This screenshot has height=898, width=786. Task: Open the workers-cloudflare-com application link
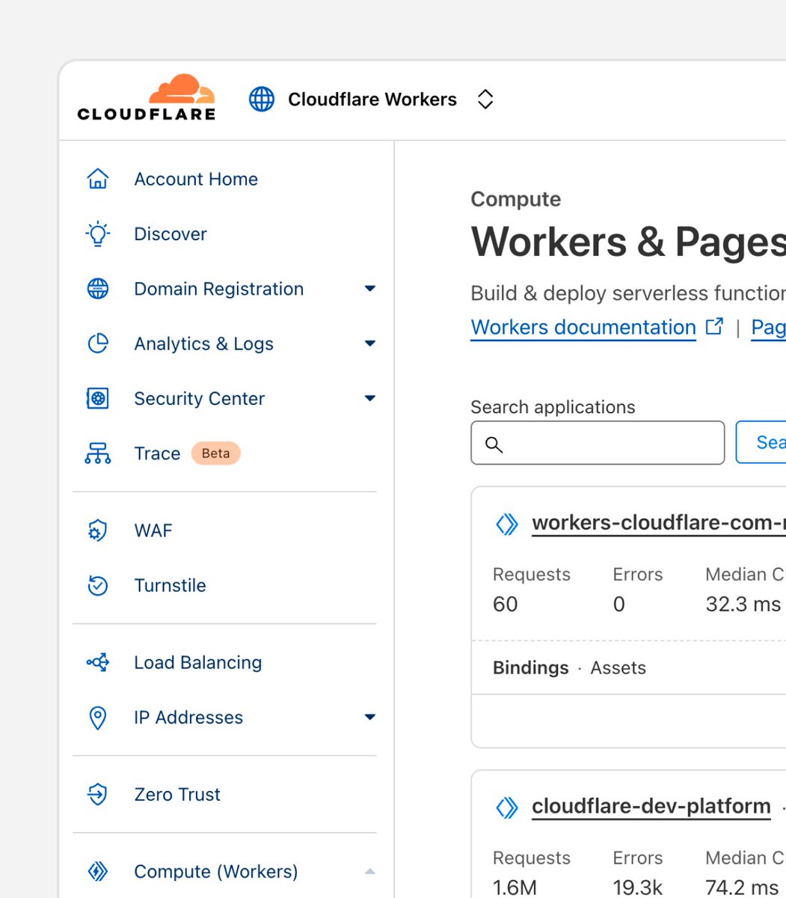click(659, 523)
